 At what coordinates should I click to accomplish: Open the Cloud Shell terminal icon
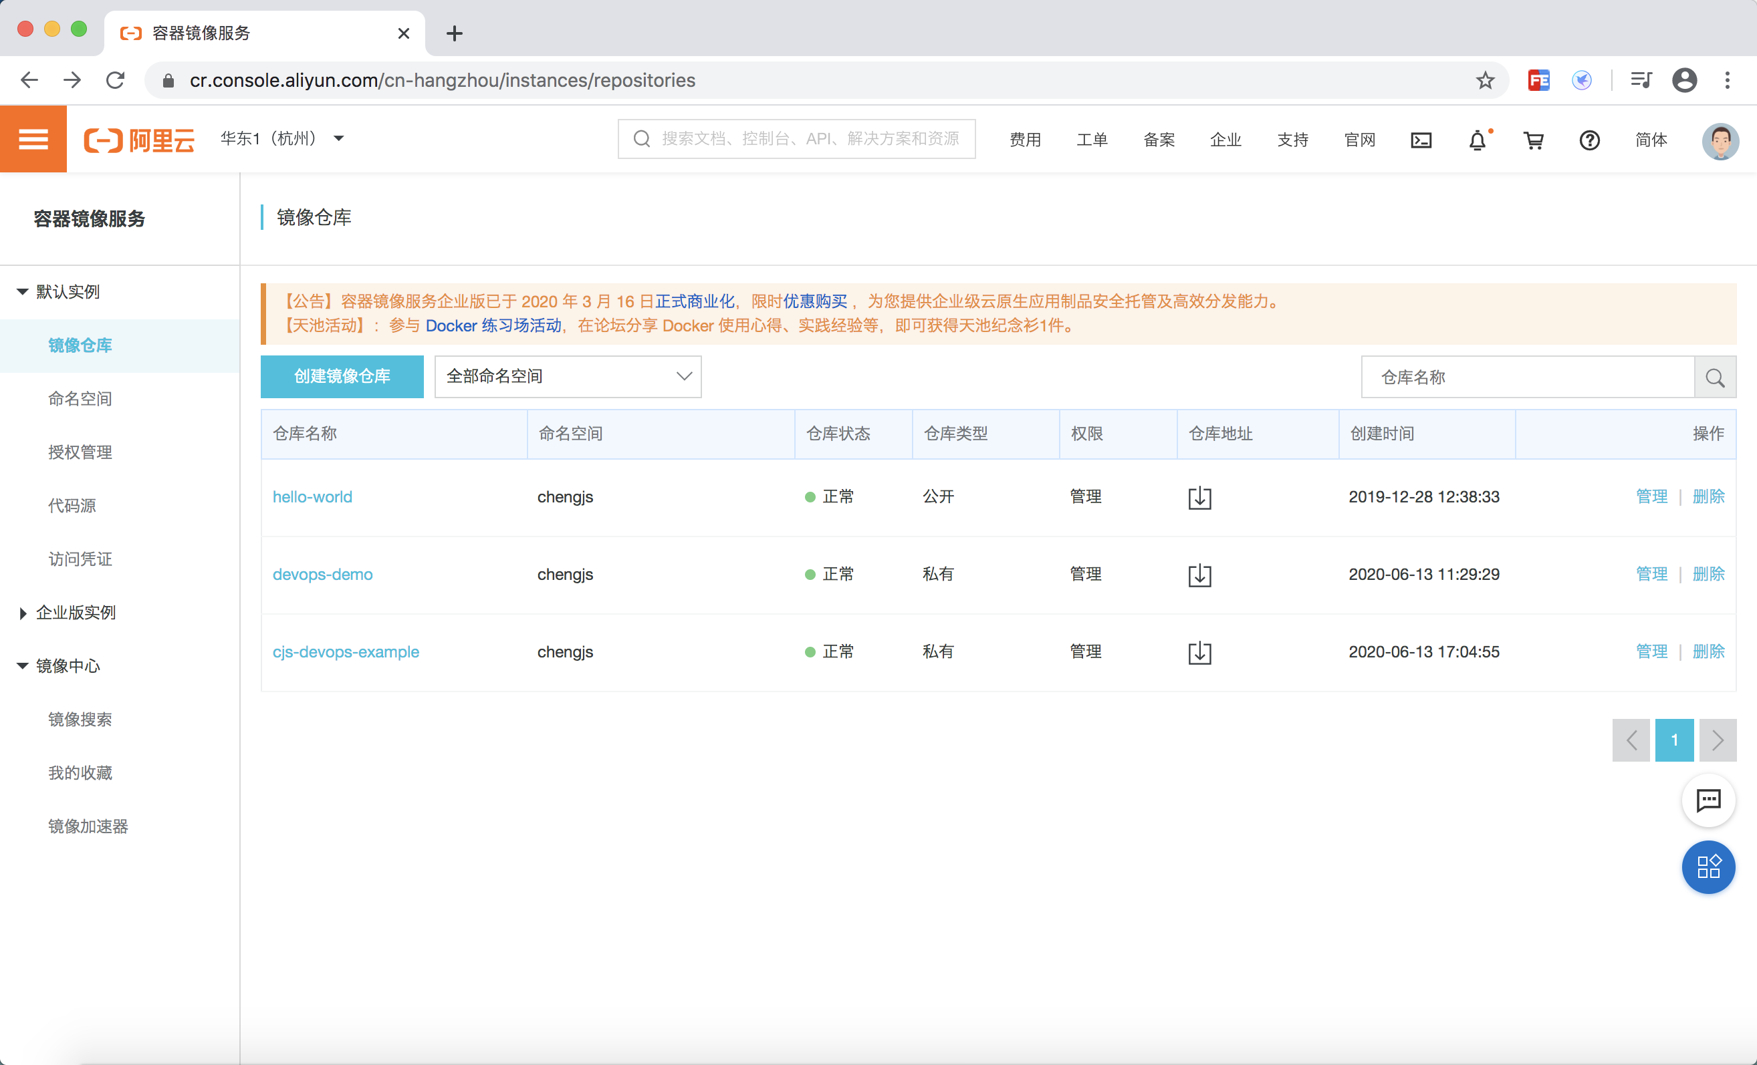(x=1421, y=140)
